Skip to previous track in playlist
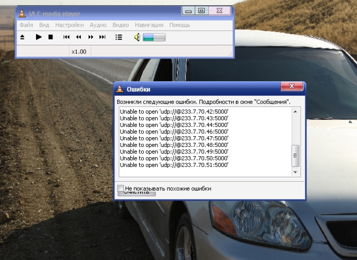Image resolution: width=357 pixels, height=260 pixels. pos(66,37)
